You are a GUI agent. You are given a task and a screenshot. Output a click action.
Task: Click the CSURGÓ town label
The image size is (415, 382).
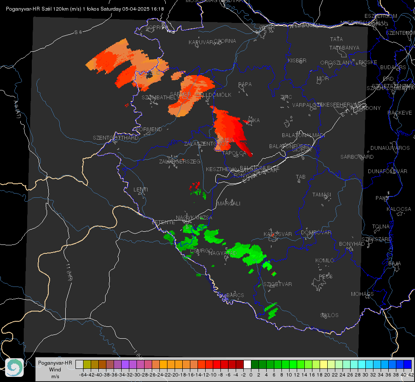coord(201,251)
